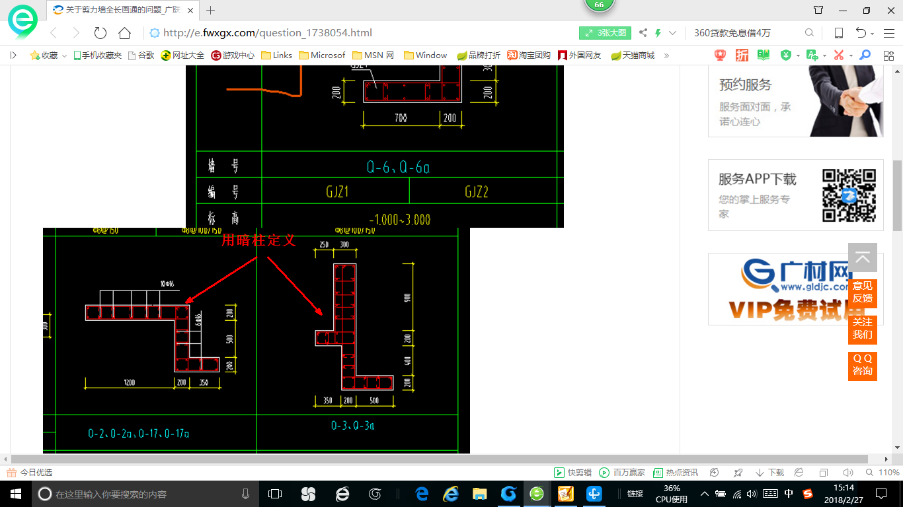The image size is (903, 507).
Task: Click the undo closed tab icon
Action: (861, 33)
